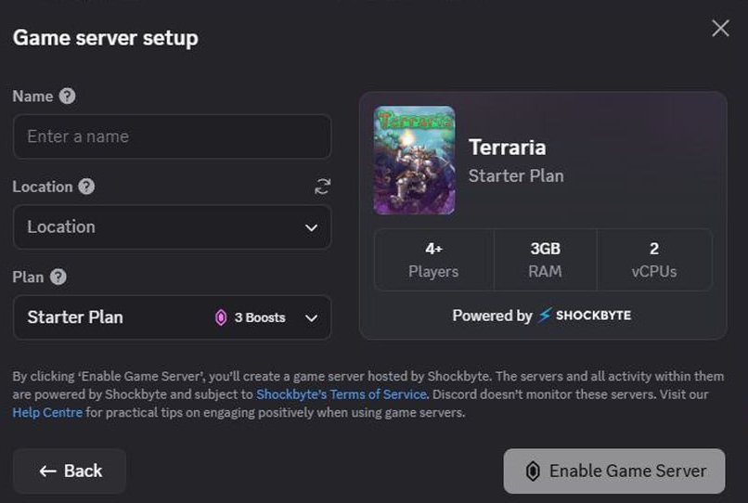The height and width of the screenshot is (503, 748).
Task: Open the Help Centre link
Action: click(47, 412)
